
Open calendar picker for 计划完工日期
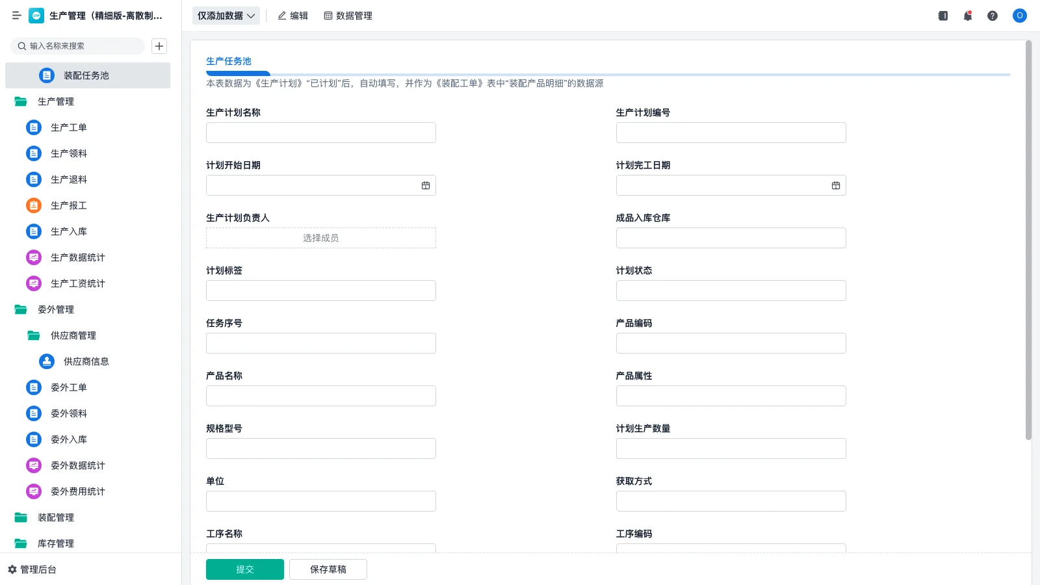point(836,185)
